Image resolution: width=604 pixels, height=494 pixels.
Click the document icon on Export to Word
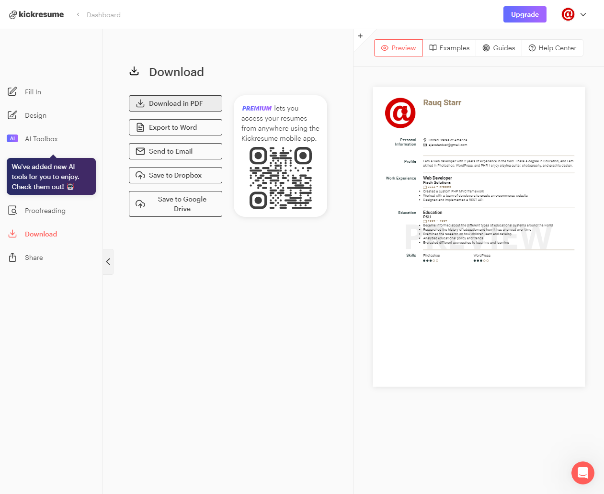coord(140,127)
